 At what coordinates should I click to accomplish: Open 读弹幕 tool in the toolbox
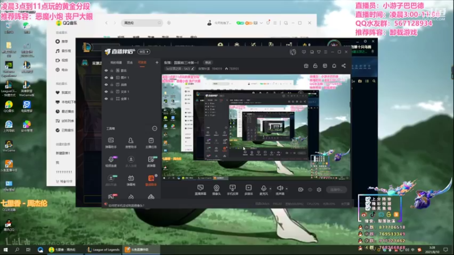151,161
